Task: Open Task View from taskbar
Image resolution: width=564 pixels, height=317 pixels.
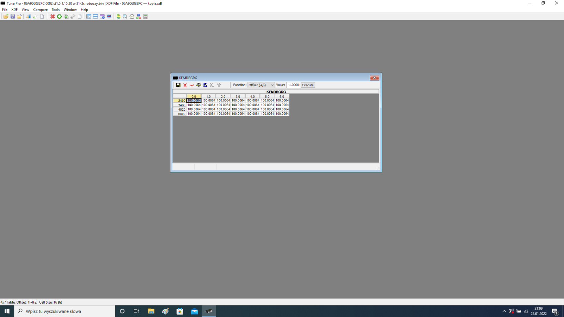Action: pyautogui.click(x=136, y=311)
